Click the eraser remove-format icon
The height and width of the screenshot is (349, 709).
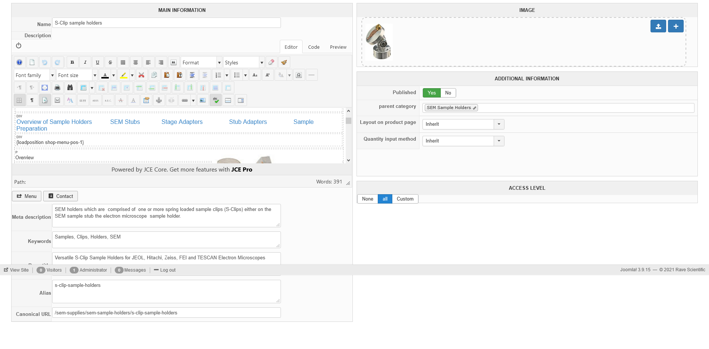pyautogui.click(x=271, y=63)
